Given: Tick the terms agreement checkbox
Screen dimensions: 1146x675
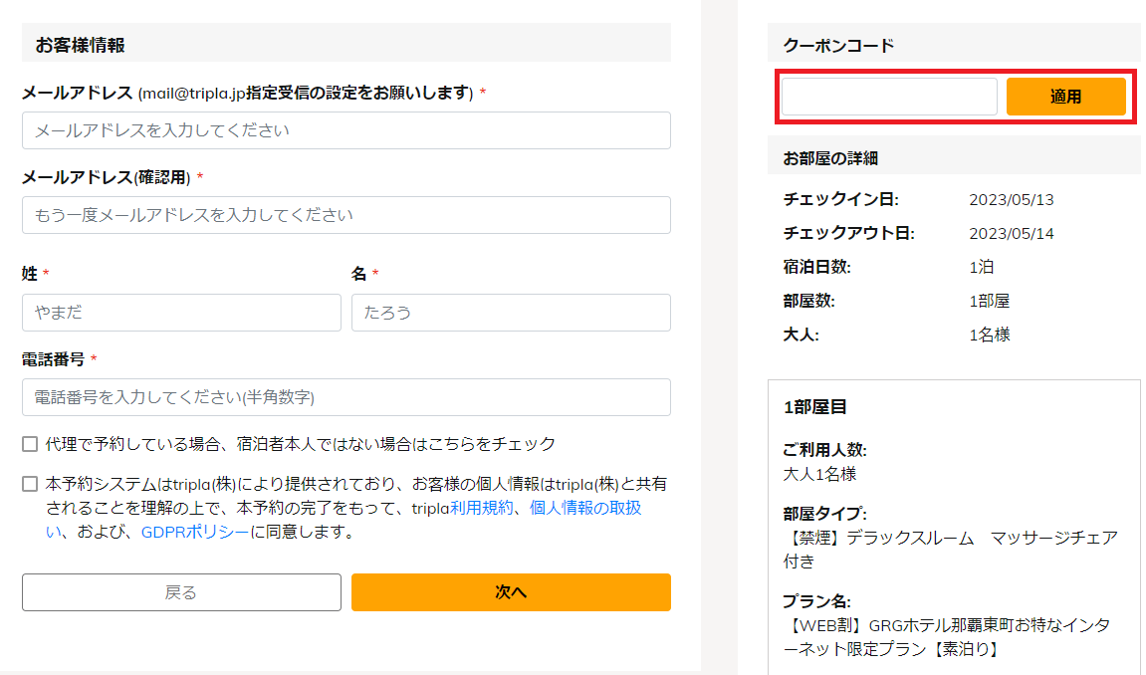Looking at the screenshot, I should (30, 484).
